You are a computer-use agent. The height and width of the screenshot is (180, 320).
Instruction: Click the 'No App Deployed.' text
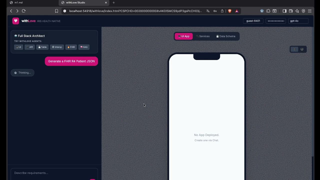pos(206,135)
